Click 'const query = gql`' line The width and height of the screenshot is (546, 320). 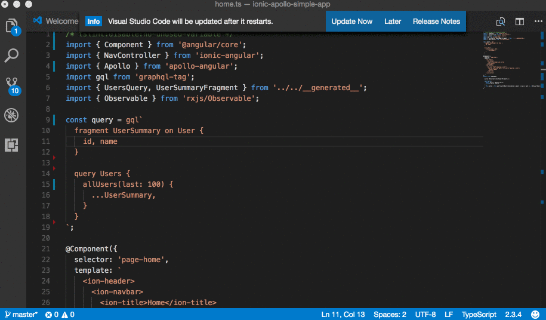(104, 120)
